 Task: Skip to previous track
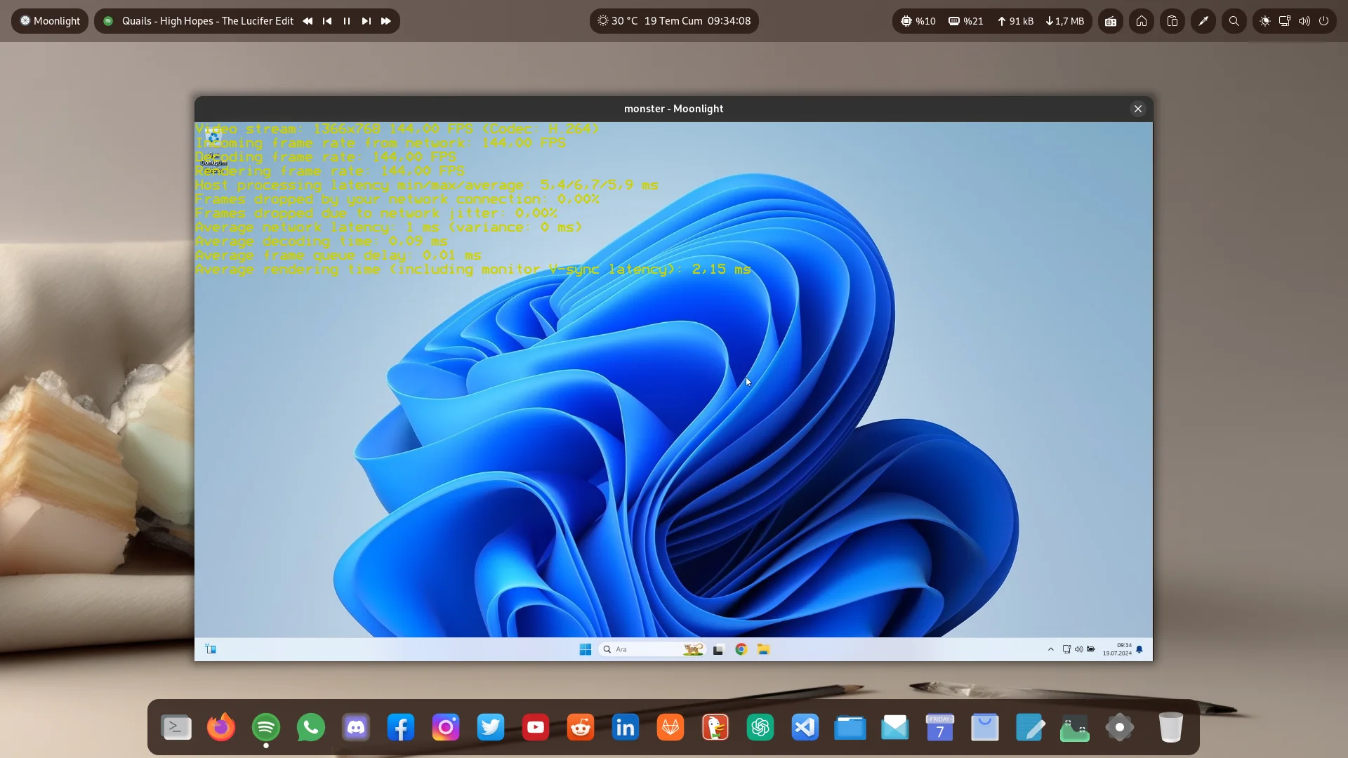coord(327,21)
